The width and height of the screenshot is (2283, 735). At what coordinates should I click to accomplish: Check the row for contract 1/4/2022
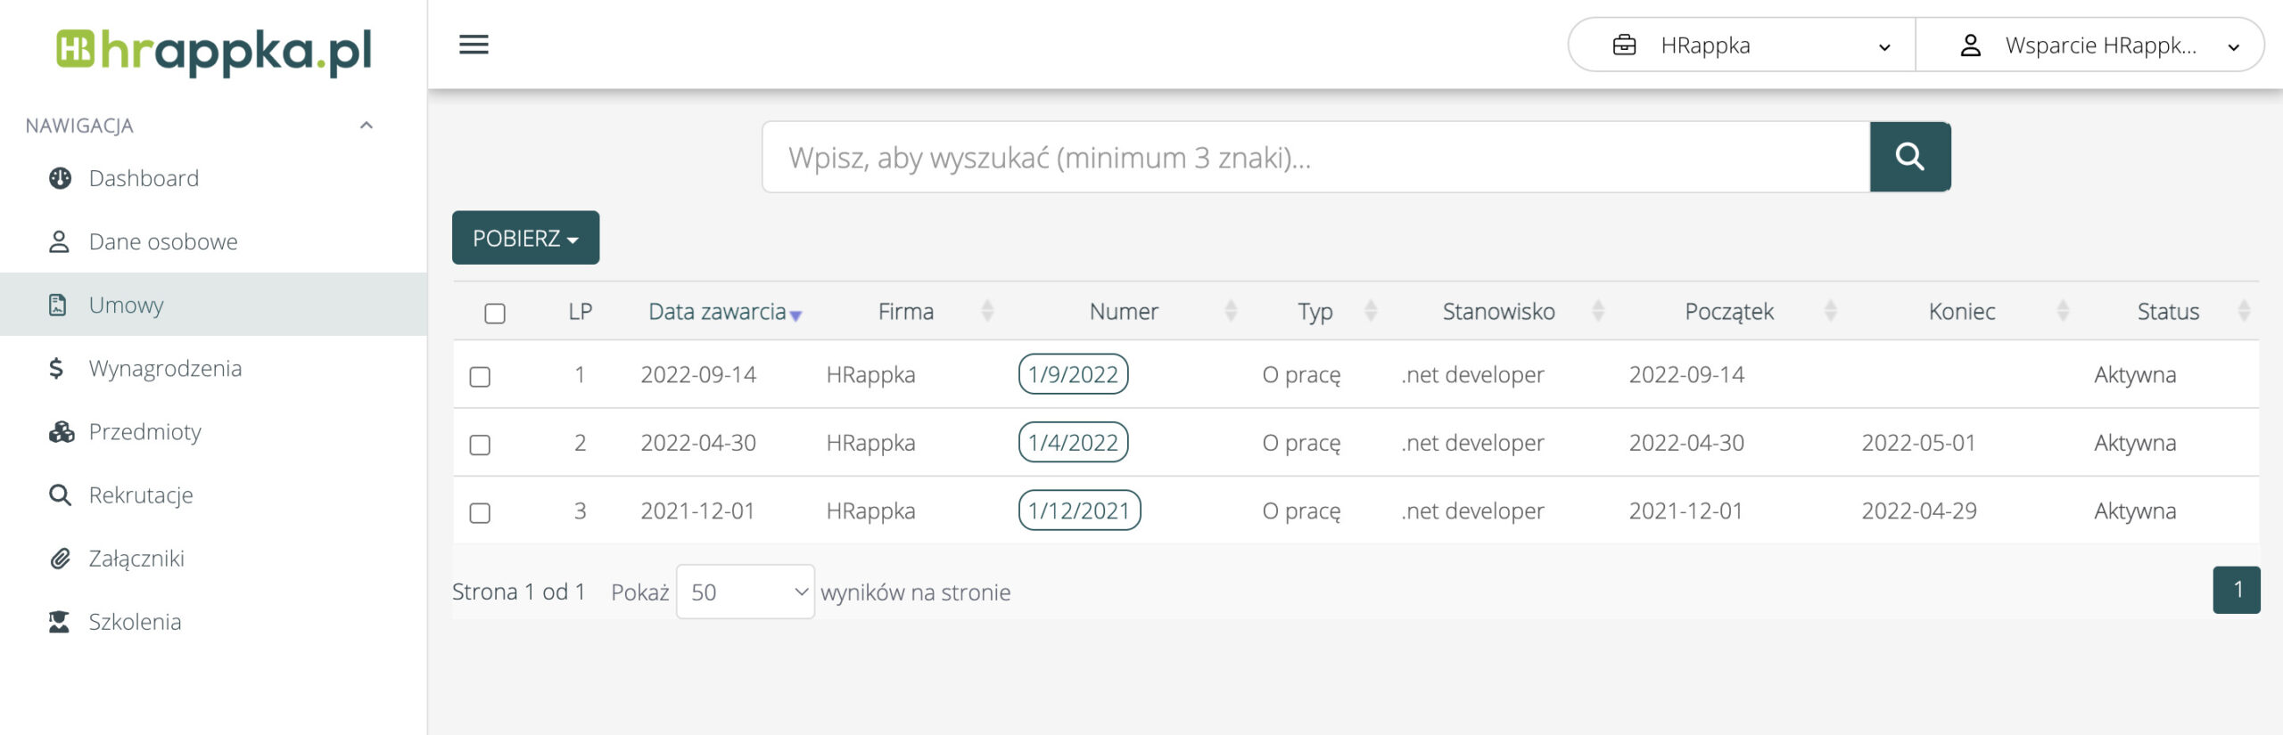click(480, 445)
